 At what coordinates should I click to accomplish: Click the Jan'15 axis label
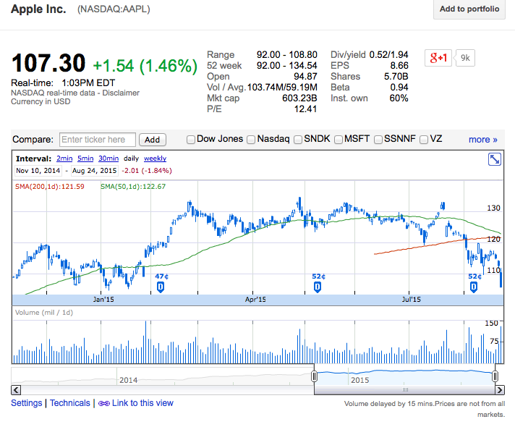(103, 300)
